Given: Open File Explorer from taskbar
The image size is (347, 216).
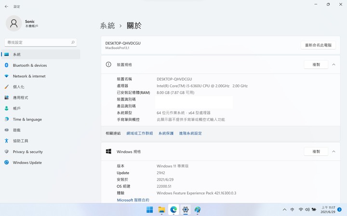Looking at the screenshot, I should click(x=161, y=210).
